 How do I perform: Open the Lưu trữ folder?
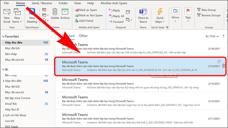(x=26, y=121)
